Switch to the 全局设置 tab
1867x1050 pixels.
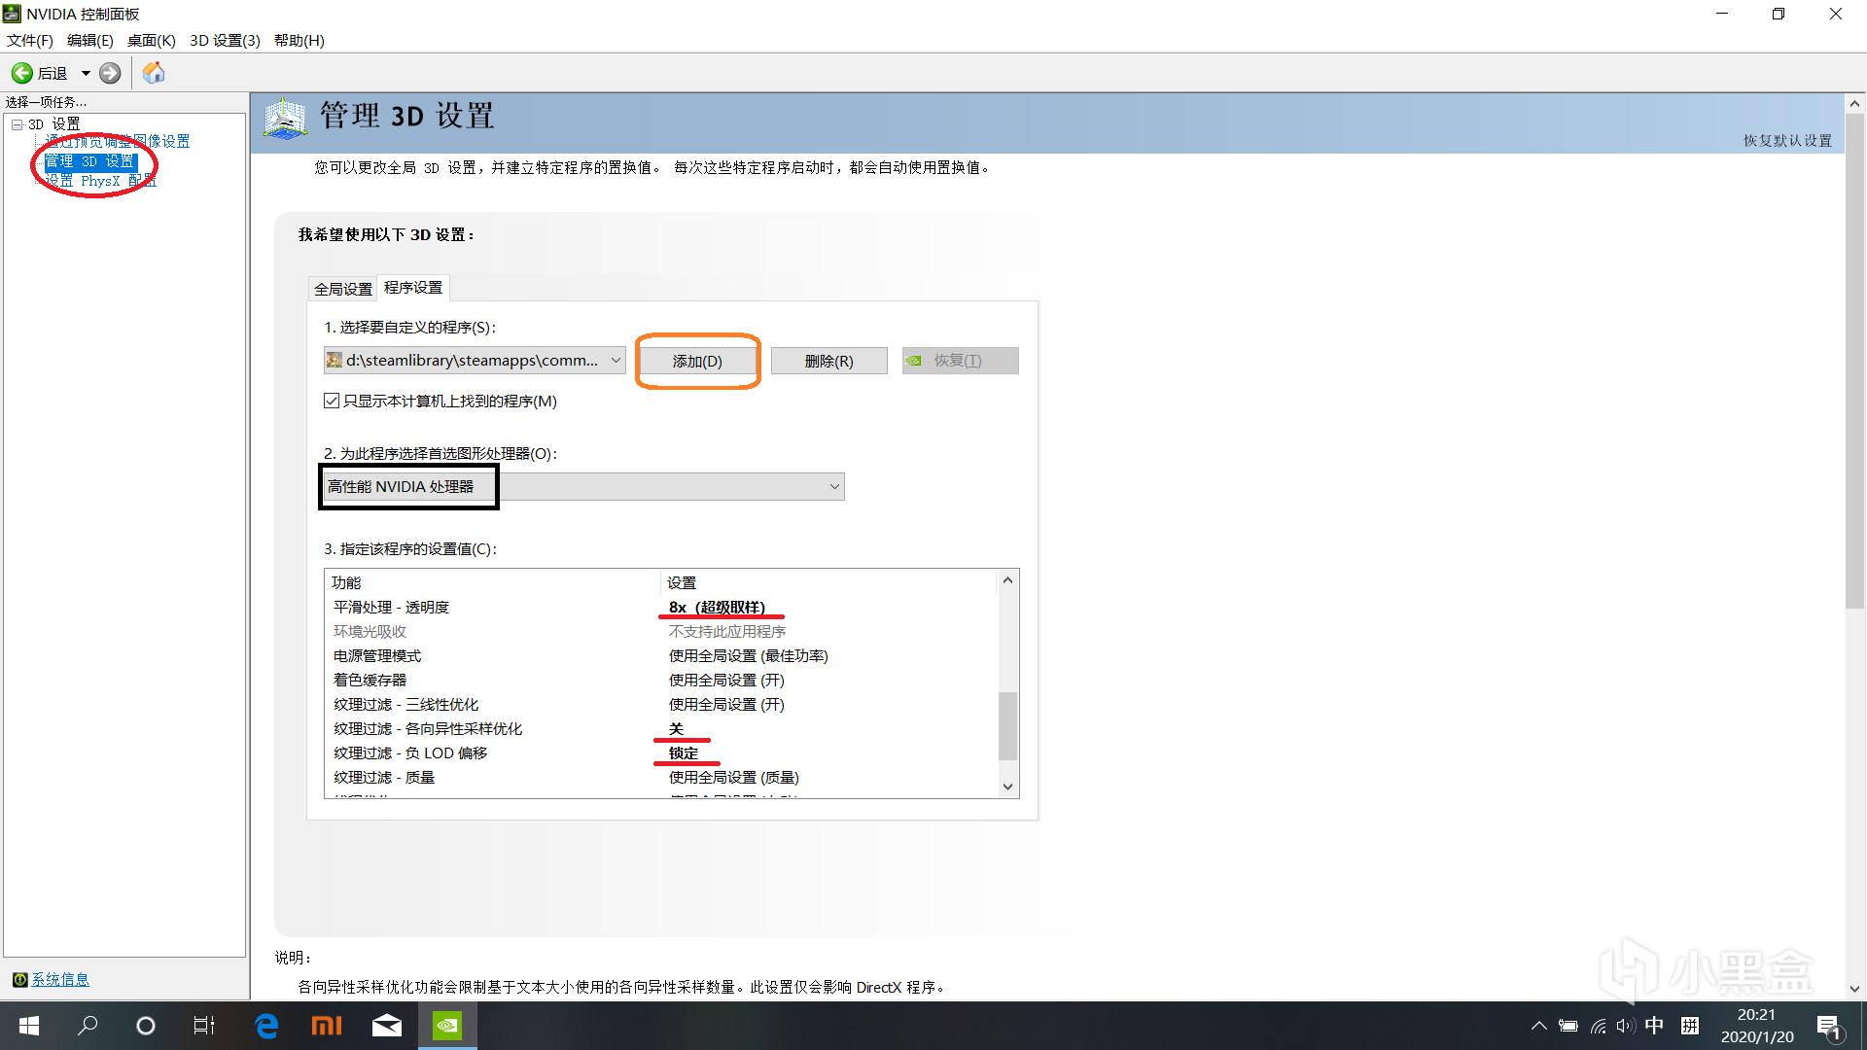(342, 289)
